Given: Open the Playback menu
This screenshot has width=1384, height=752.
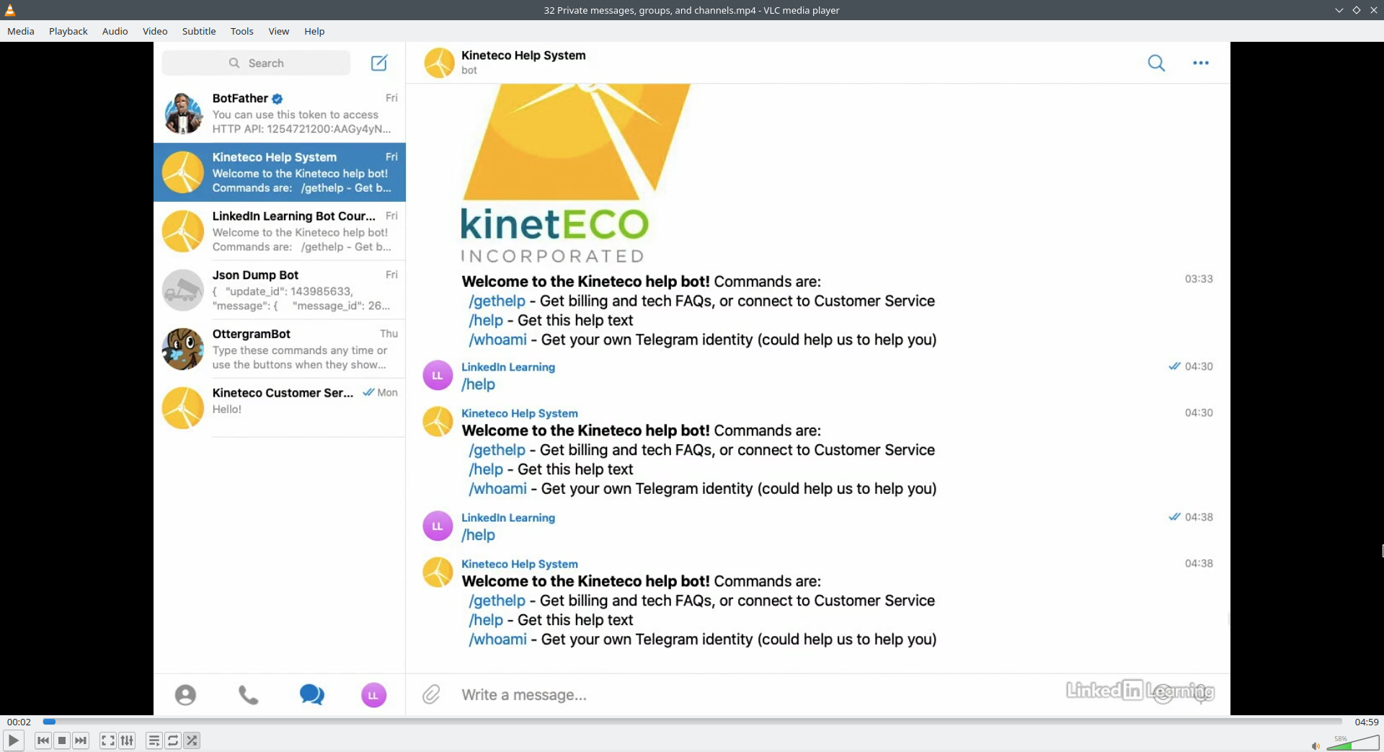Looking at the screenshot, I should pyautogui.click(x=68, y=31).
